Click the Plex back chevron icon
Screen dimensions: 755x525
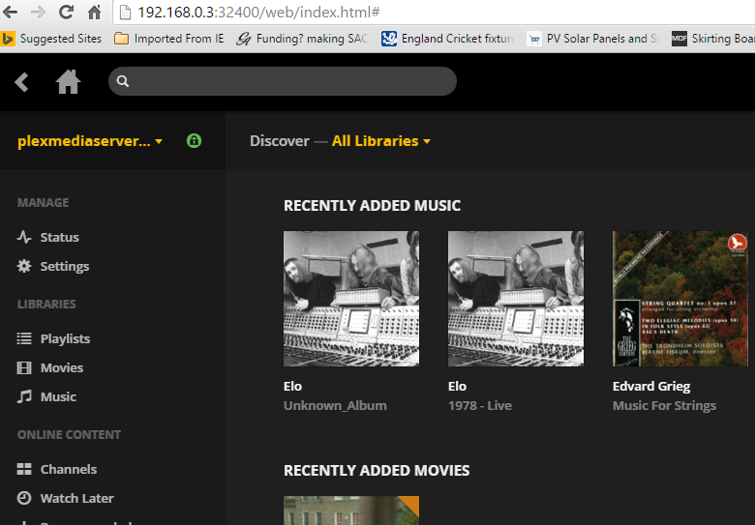pos(21,82)
